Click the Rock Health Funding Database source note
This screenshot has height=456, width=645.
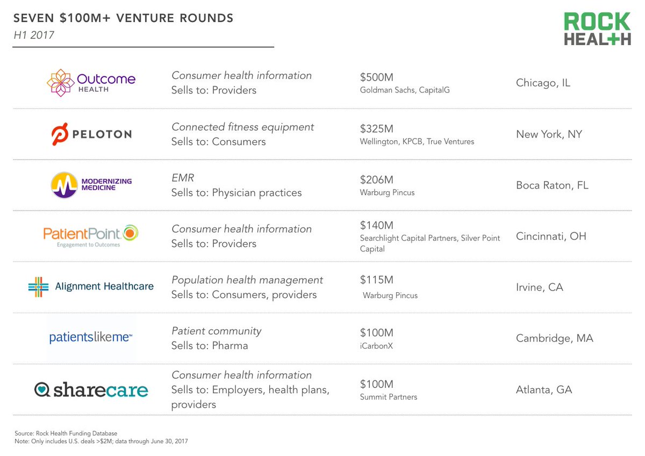coord(65,433)
